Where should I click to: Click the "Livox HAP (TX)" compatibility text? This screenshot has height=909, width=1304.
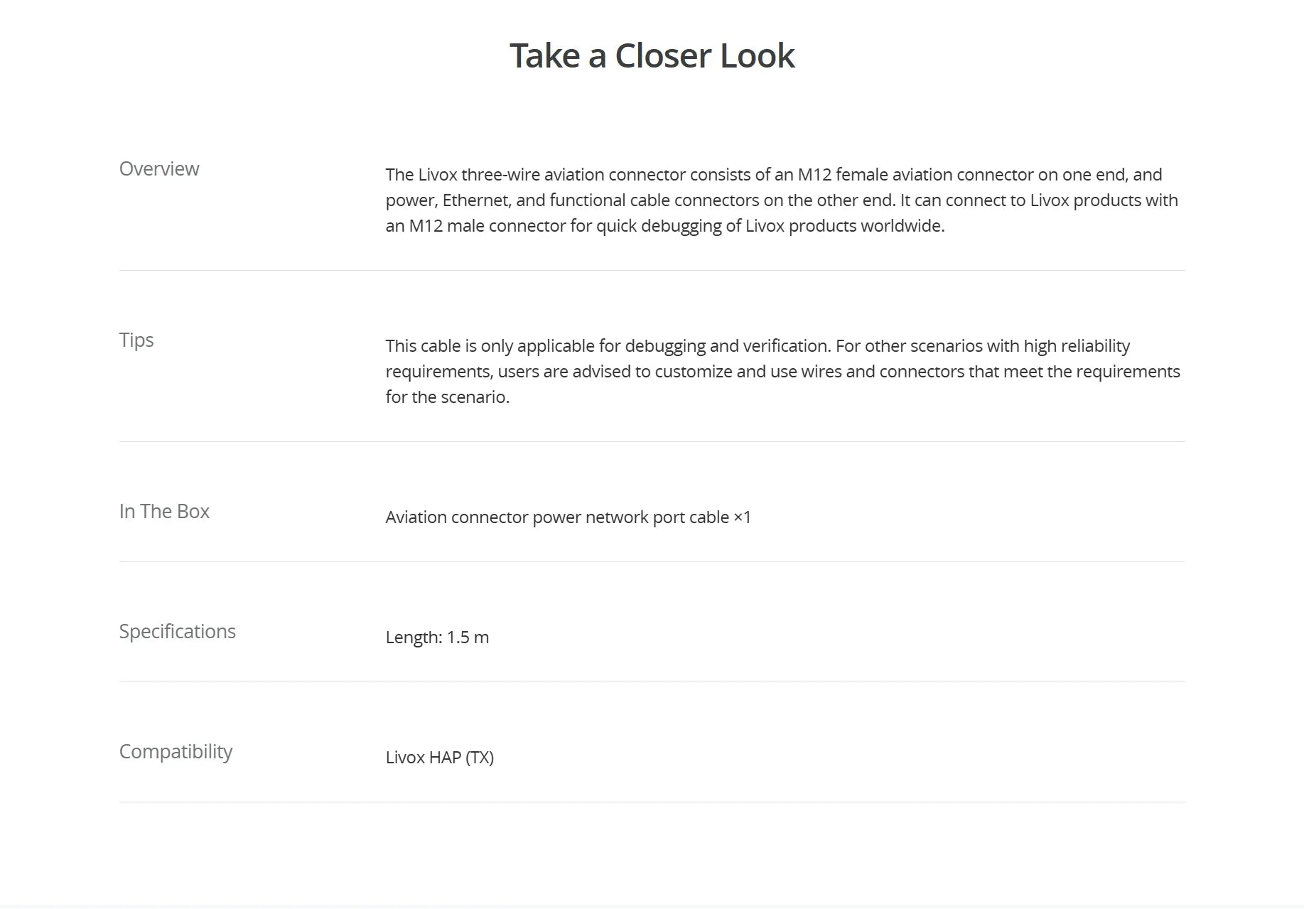pos(439,758)
